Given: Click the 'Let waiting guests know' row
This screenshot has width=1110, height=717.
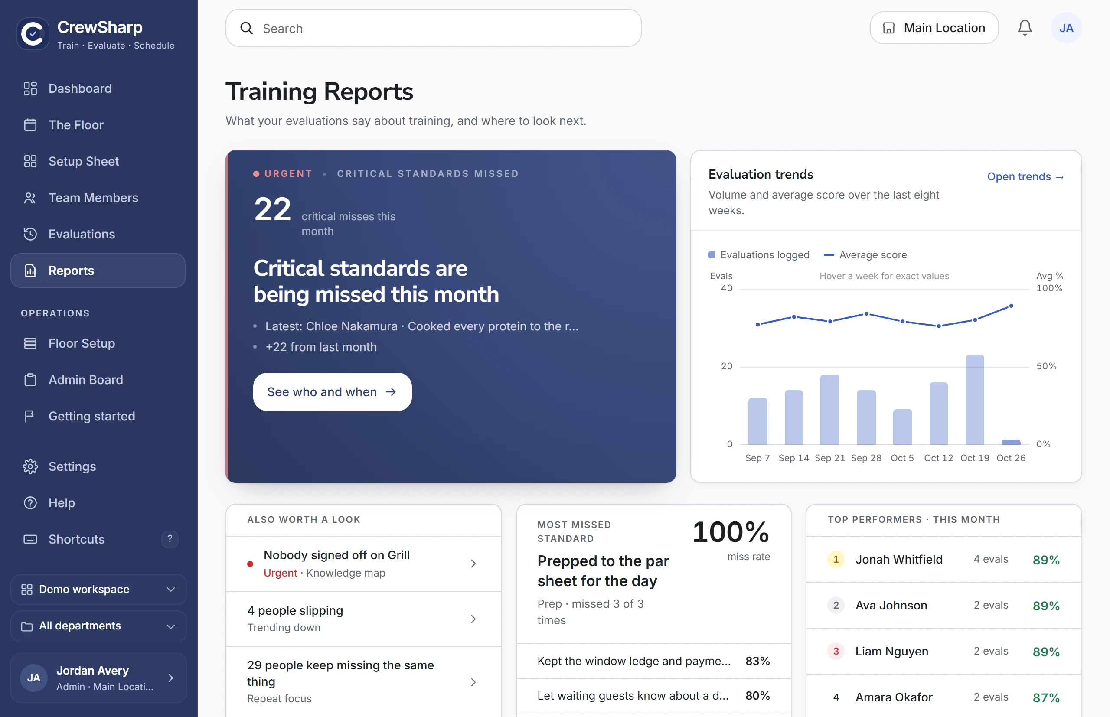Looking at the screenshot, I should click(654, 696).
